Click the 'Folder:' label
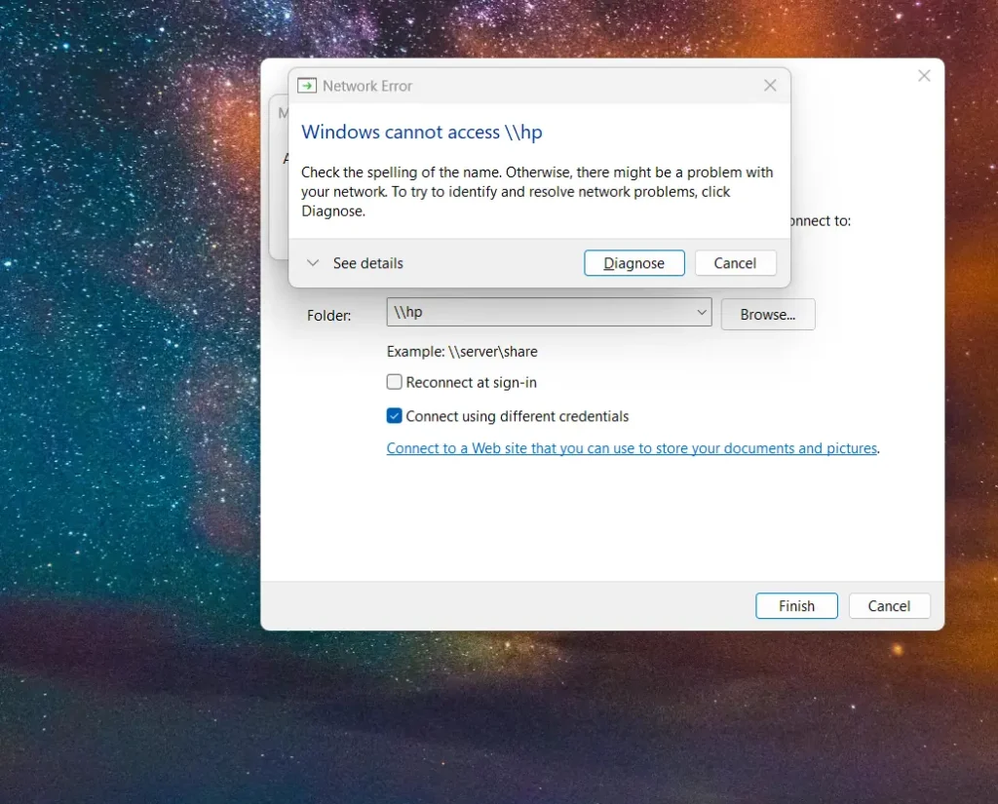The width and height of the screenshot is (998, 804). tap(329, 315)
